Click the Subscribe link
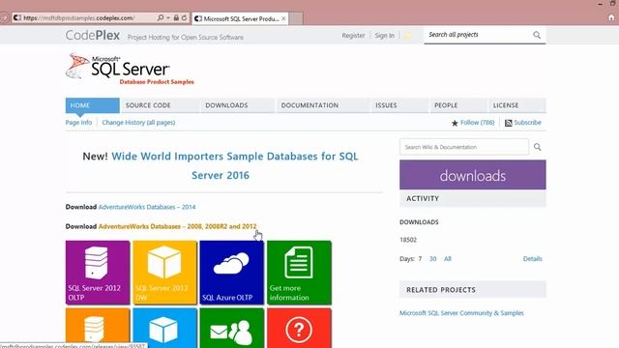 click(x=527, y=123)
